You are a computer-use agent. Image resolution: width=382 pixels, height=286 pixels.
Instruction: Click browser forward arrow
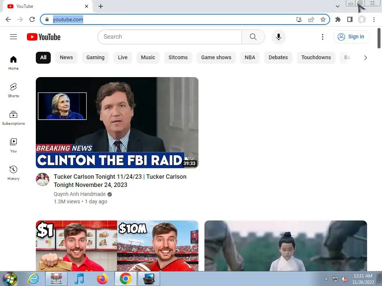pyautogui.click(x=20, y=19)
